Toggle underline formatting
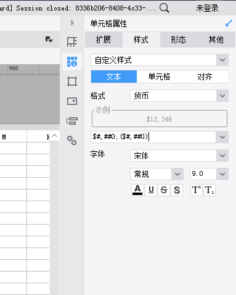 click(151, 190)
